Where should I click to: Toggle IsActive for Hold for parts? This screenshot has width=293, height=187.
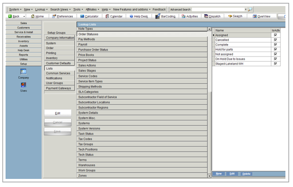point(275,49)
